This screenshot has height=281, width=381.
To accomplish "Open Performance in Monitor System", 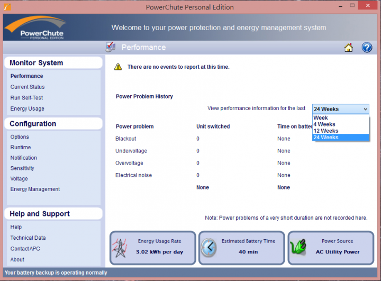I will (x=27, y=76).
